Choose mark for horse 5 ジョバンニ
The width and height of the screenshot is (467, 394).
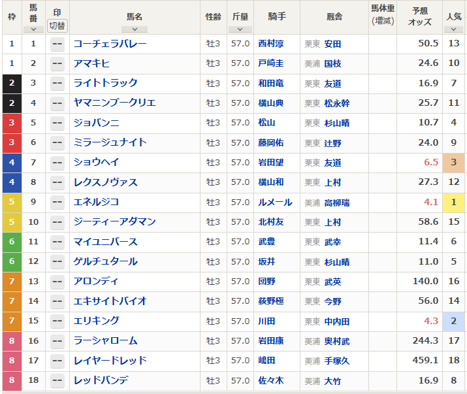57,123
